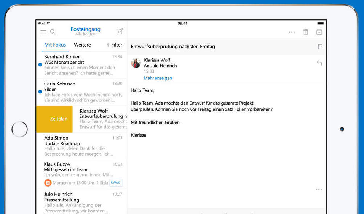Open Carla Kobusch's Bilder email
This screenshot has width=364, height=214.
coord(82,92)
